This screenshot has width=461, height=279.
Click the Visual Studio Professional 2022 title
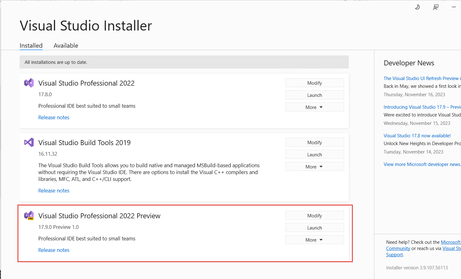click(x=86, y=83)
